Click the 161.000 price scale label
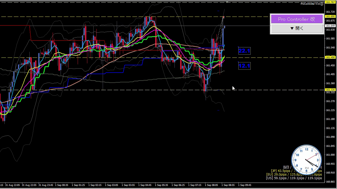This screenshot has width=337, height=189. [330, 155]
